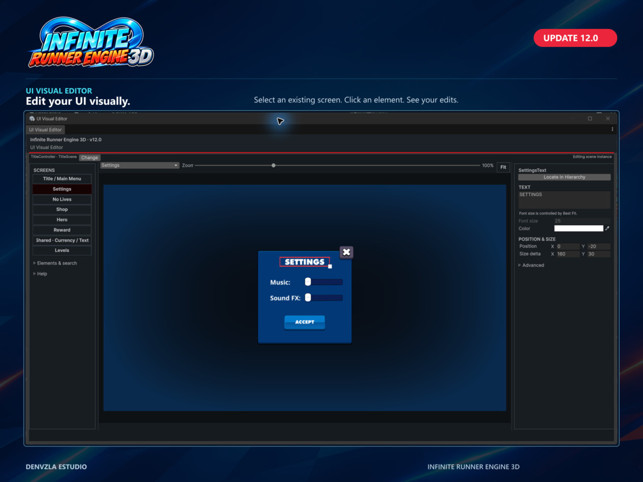
Task: Click the Position X field
Action: pos(568,246)
